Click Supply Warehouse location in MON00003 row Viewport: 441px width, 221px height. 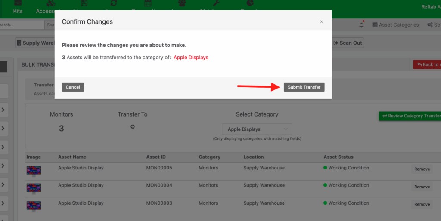pyautogui.click(x=264, y=203)
